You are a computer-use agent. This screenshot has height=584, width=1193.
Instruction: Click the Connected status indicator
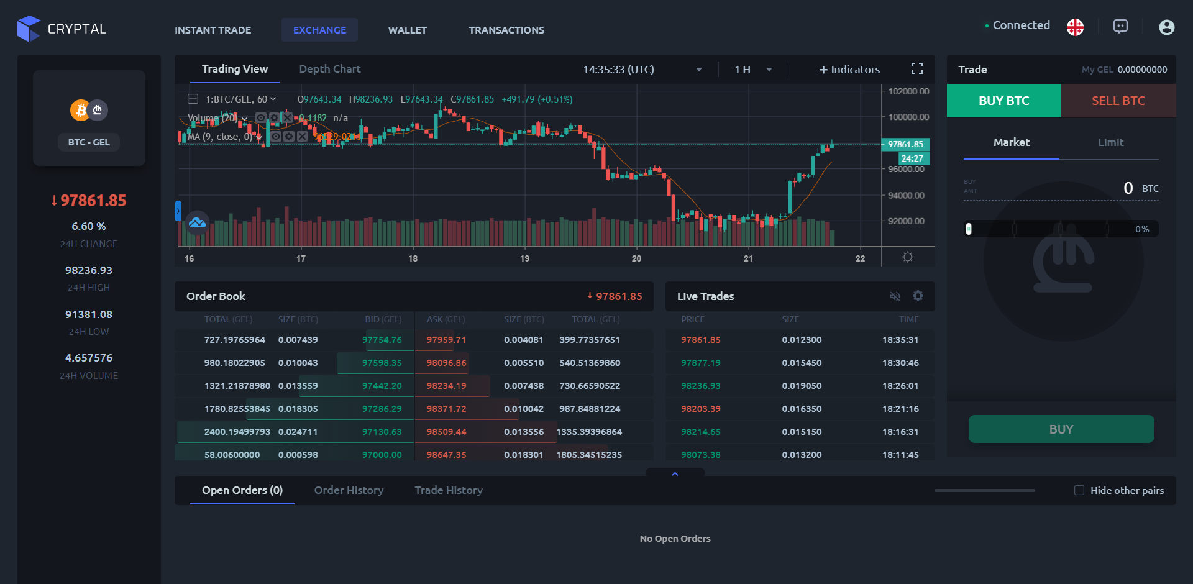[1017, 25]
